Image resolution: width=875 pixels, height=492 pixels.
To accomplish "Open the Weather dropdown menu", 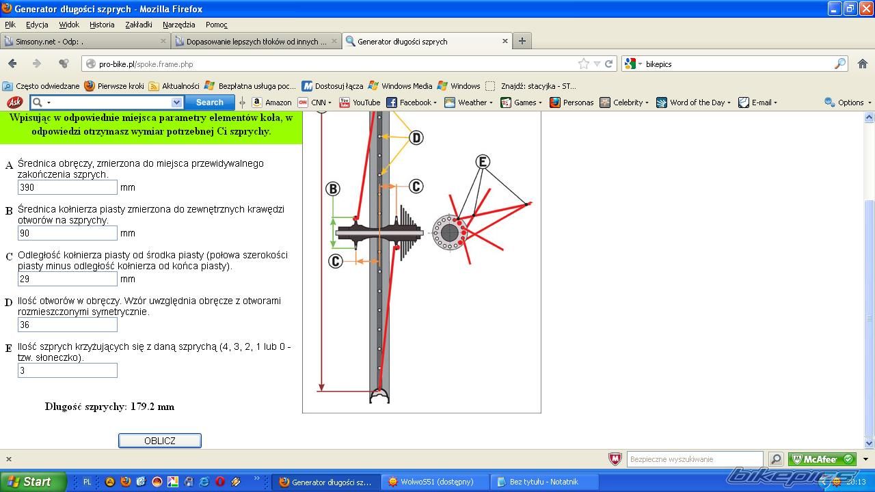I will 492,102.
